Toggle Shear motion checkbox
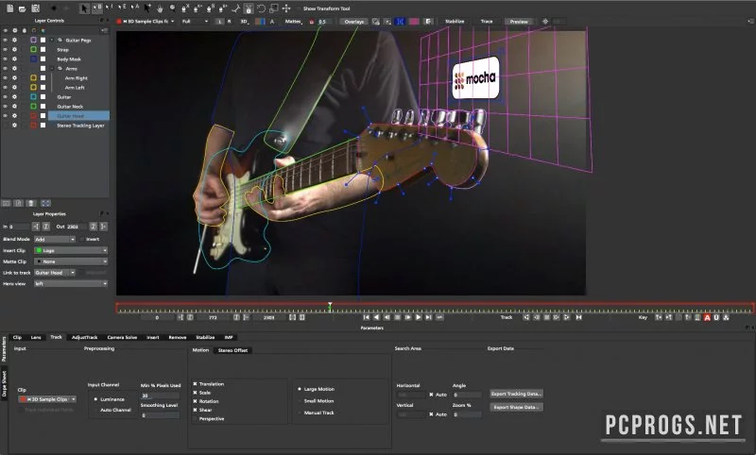 click(195, 410)
